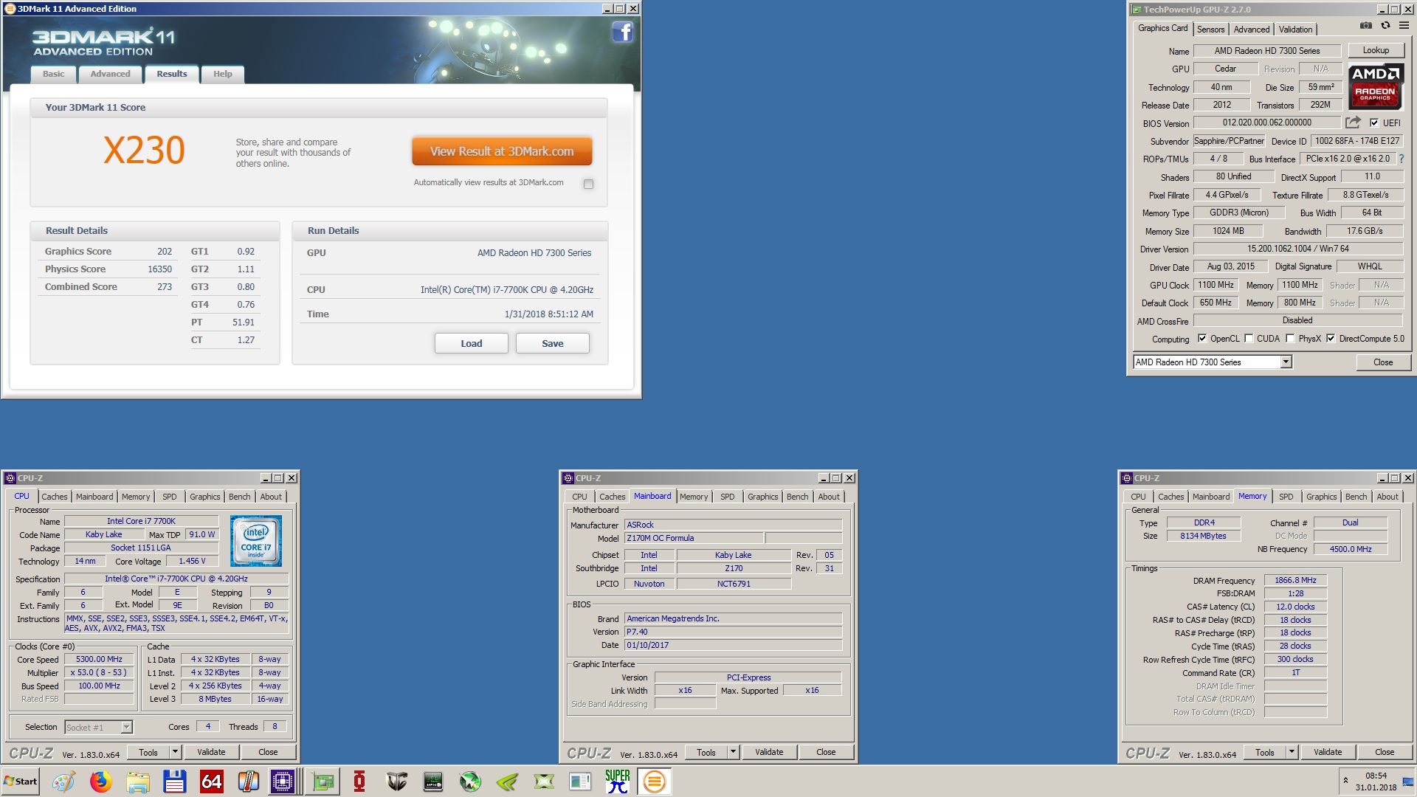
Task: Open the Validation tab in GPU-Z
Action: coord(1295,30)
